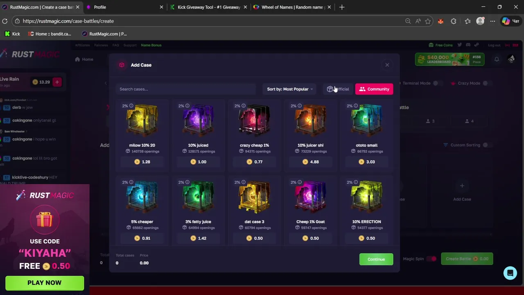Select the dat case 3 image

(x=254, y=197)
